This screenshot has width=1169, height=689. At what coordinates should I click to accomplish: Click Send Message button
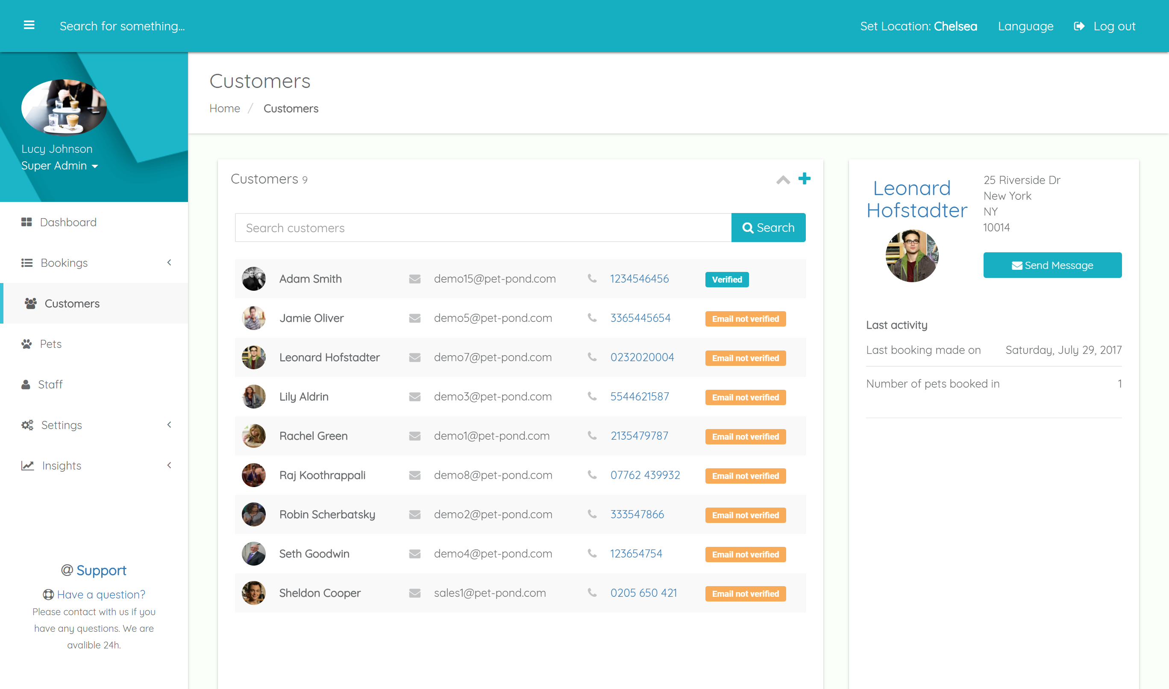tap(1052, 265)
